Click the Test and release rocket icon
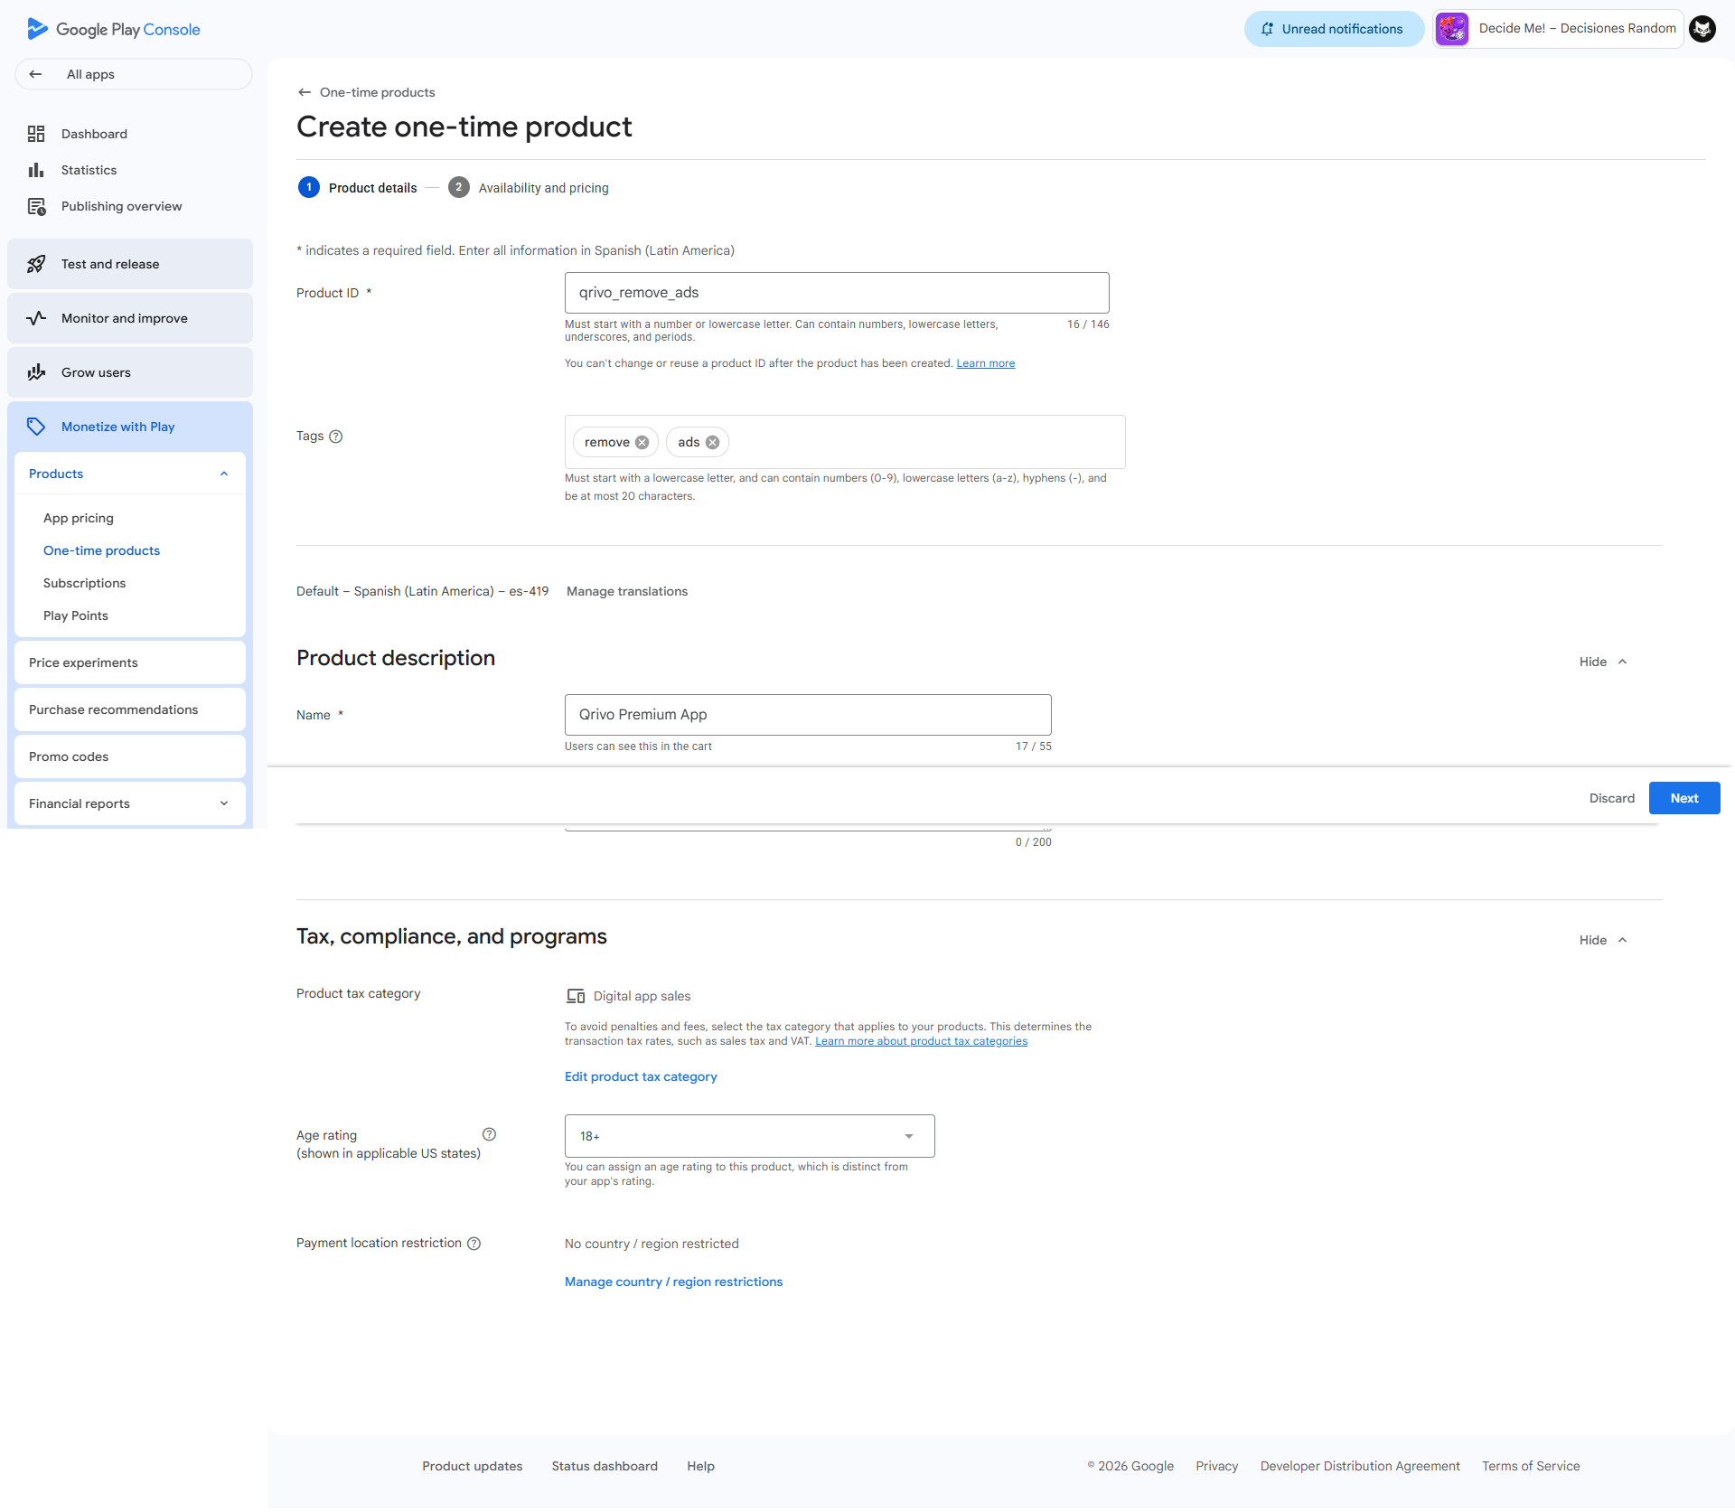 point(36,264)
